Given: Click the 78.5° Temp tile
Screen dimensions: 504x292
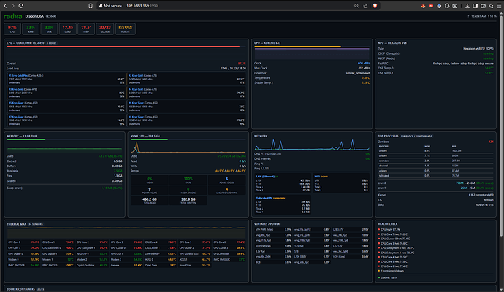Looking at the screenshot, I should [x=86, y=28].
